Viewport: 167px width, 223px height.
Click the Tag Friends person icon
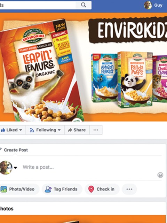pyautogui.click(x=48, y=189)
